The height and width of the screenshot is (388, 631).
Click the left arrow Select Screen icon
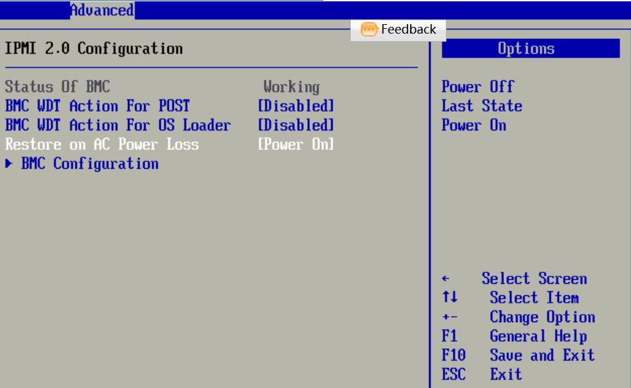coord(446,279)
